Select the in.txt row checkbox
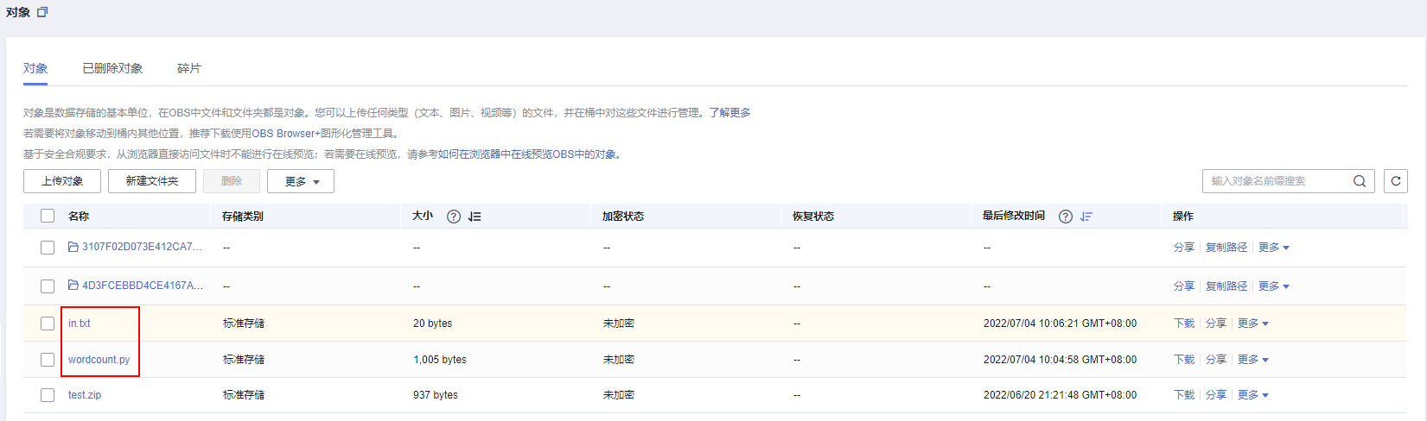 coord(48,324)
